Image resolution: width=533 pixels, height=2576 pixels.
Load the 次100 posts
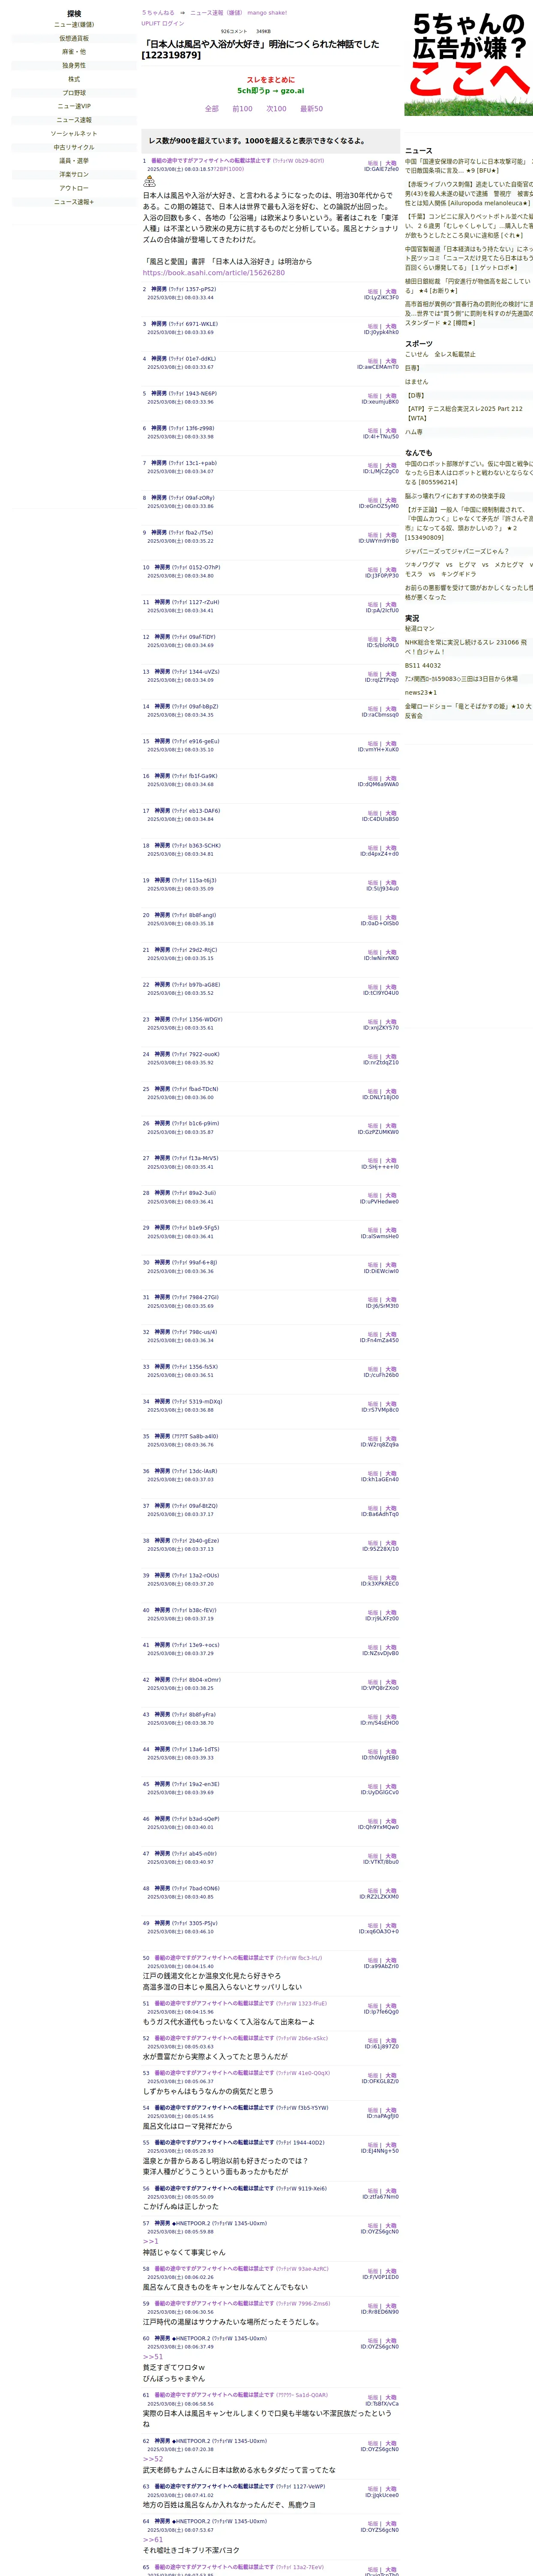coord(276,109)
